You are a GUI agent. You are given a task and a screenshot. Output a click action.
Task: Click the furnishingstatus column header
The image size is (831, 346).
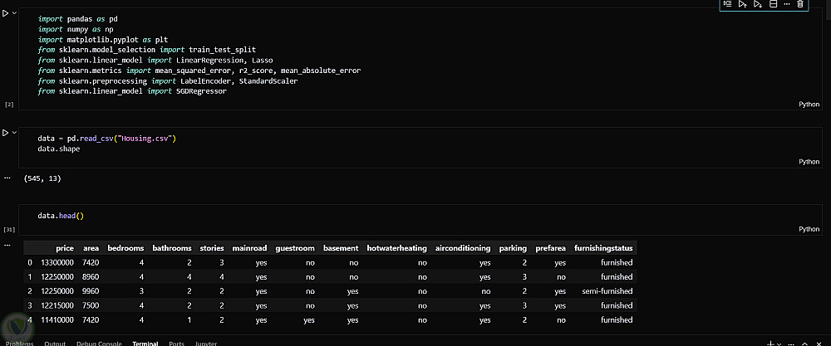click(x=604, y=248)
